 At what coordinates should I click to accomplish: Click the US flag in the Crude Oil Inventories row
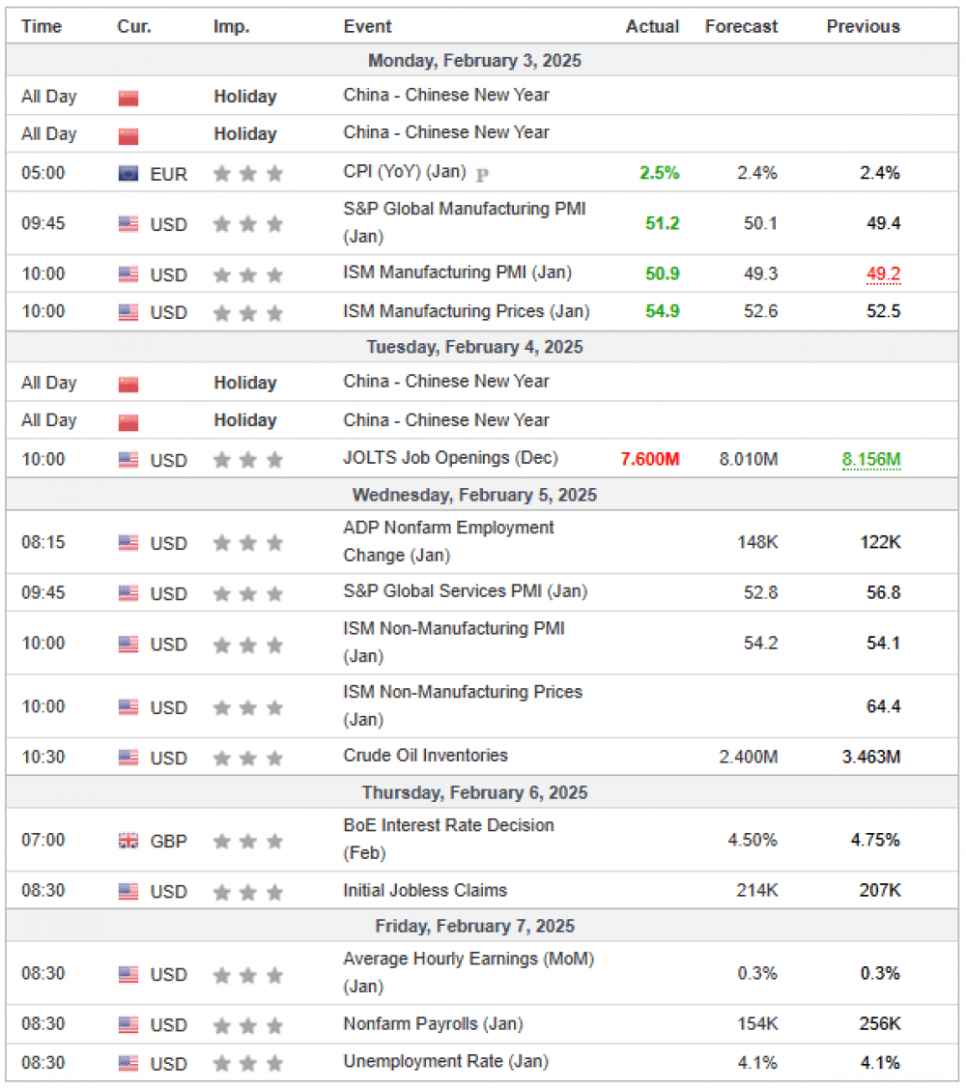pyautogui.click(x=128, y=757)
